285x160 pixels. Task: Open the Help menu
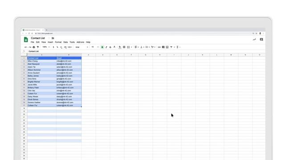point(88,42)
